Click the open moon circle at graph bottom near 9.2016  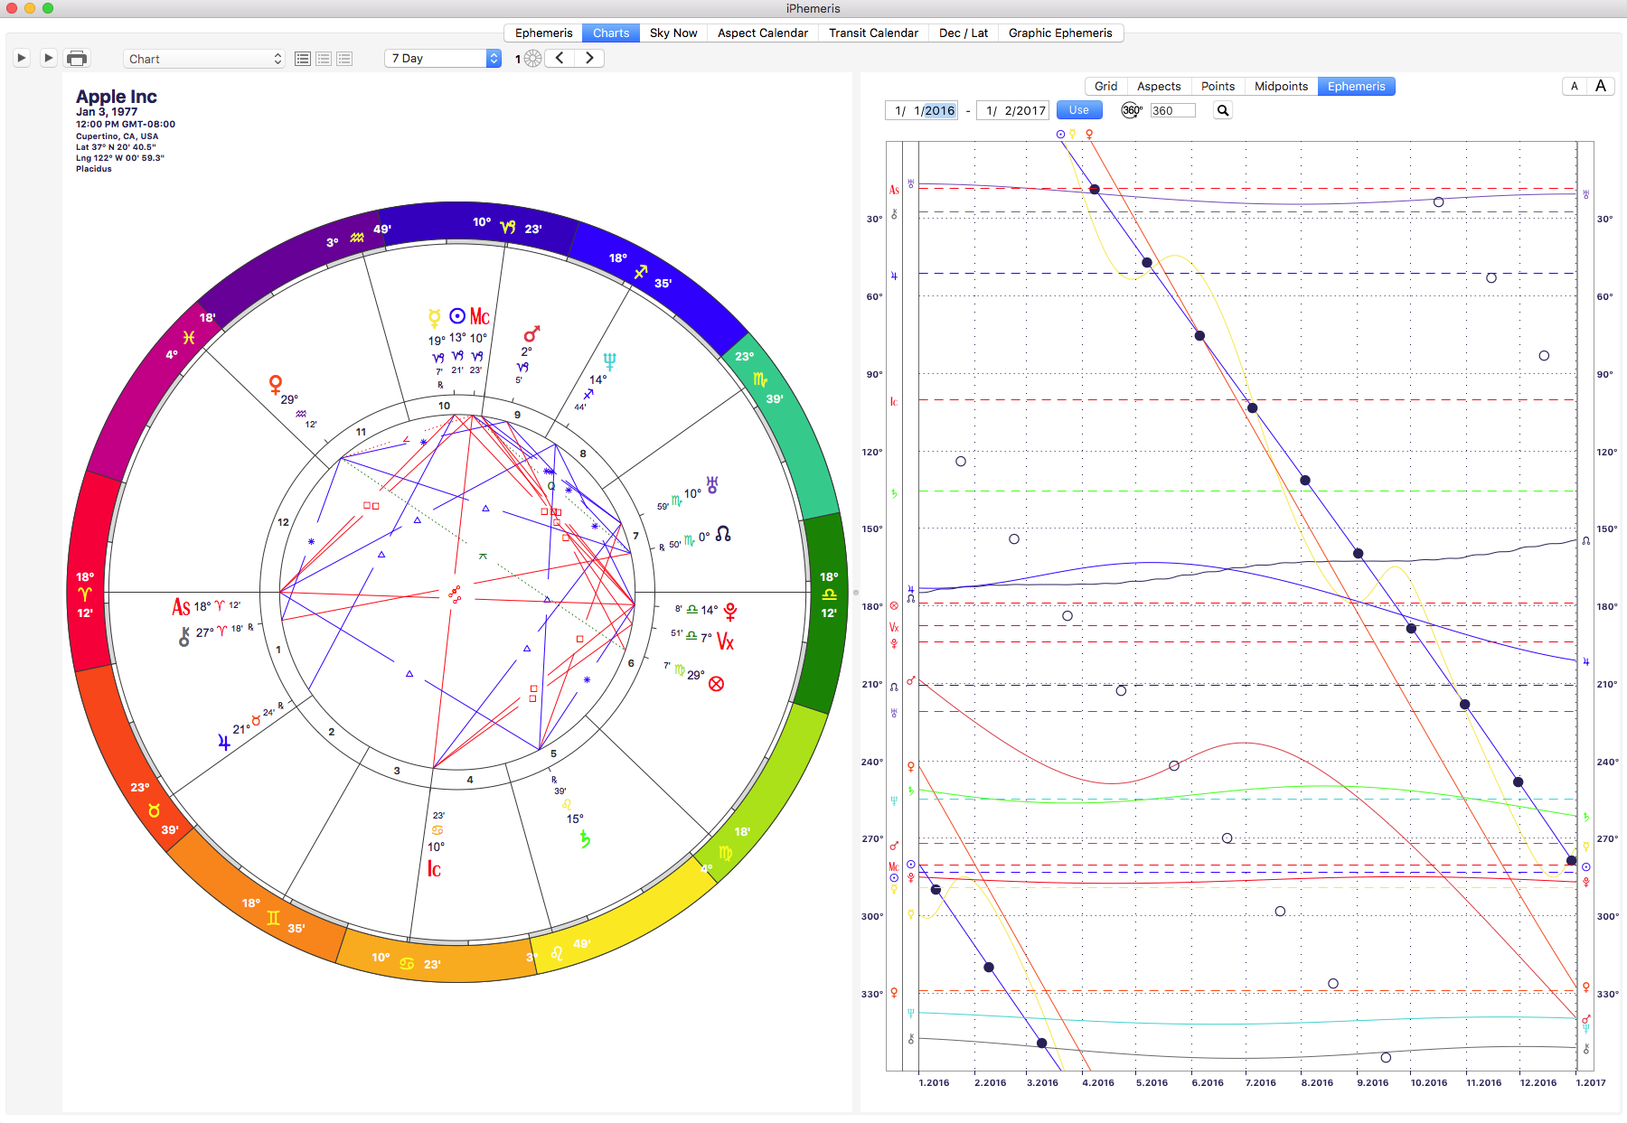[x=1386, y=1058]
